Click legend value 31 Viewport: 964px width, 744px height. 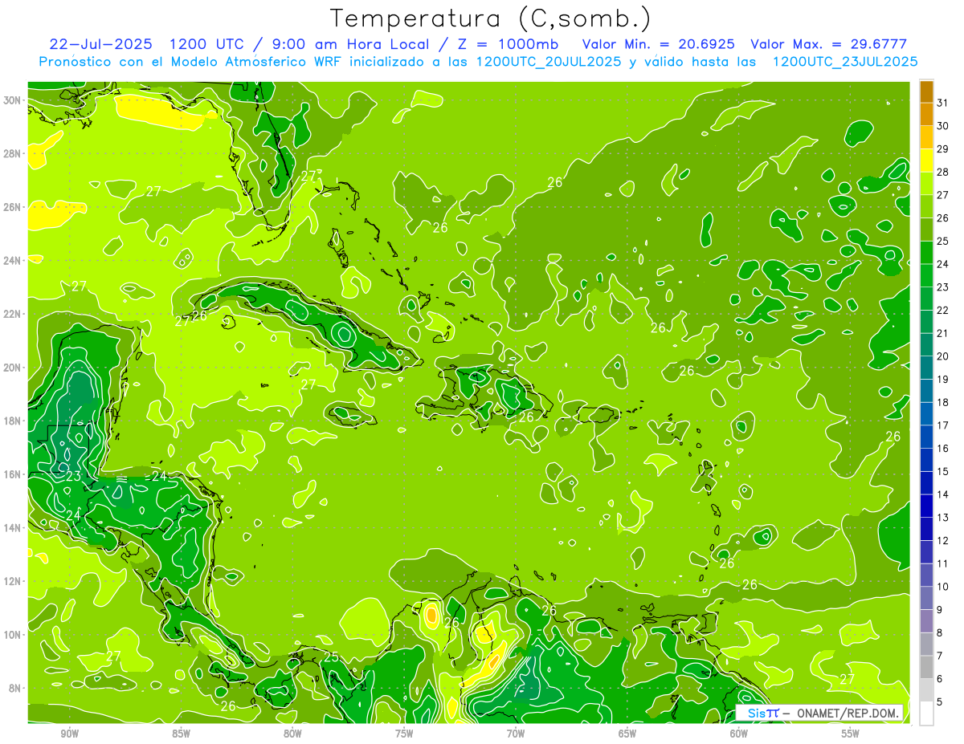(x=942, y=103)
